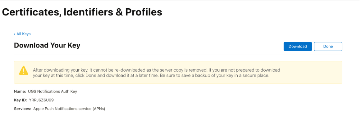Select the Done button

328,46
